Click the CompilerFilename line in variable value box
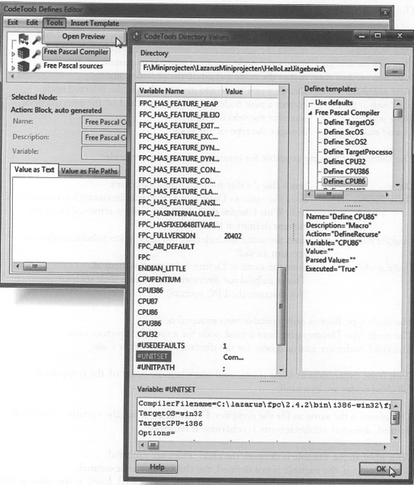 click(x=264, y=404)
